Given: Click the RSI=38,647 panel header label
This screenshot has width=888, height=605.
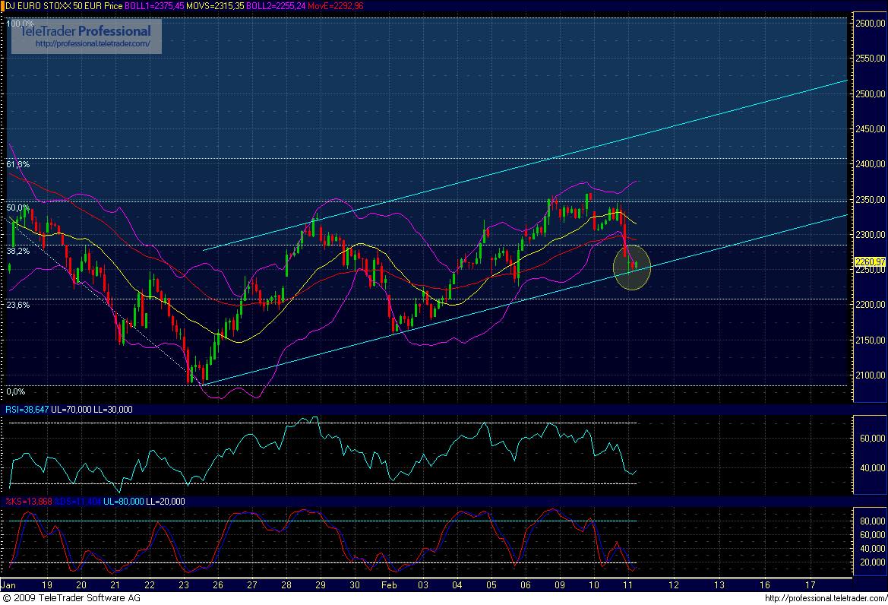Looking at the screenshot, I should point(27,409).
